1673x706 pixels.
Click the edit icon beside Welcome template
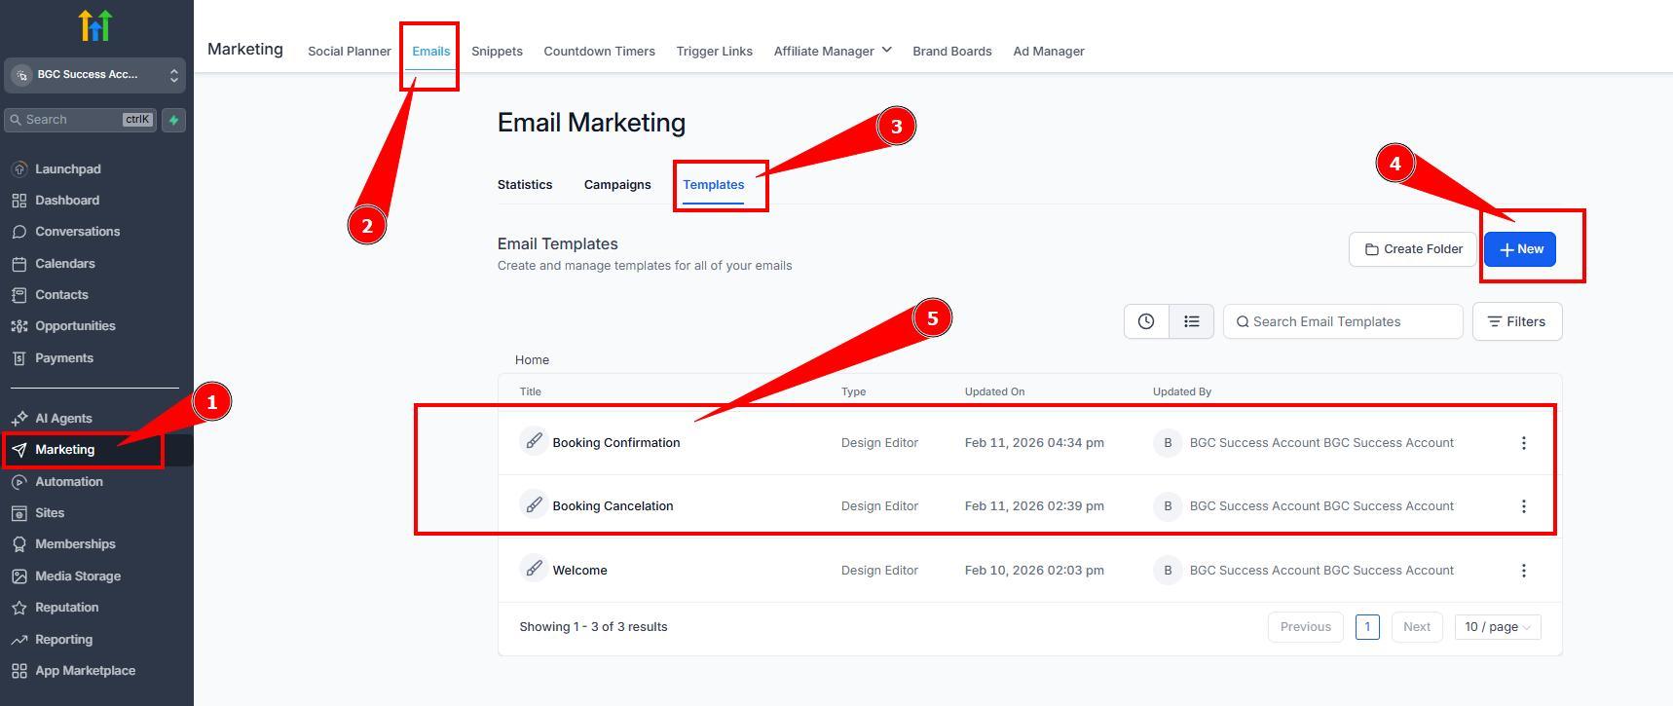534,570
